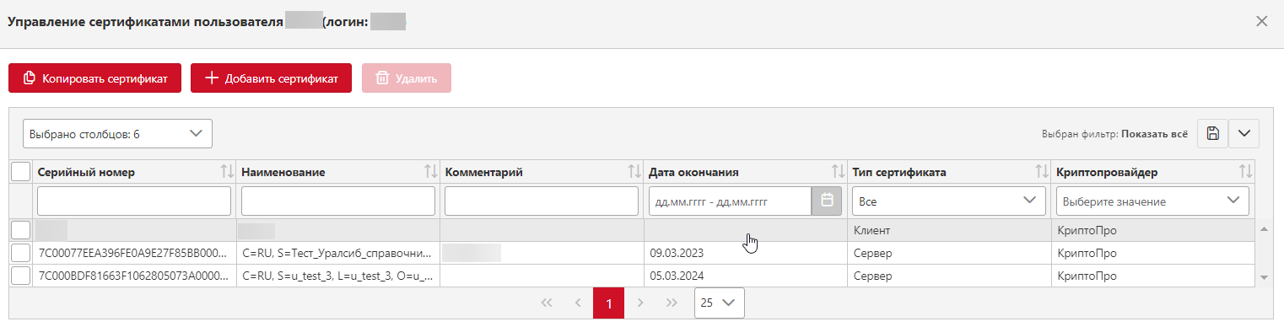Expand the Тип сертификата filter set to Все

click(x=947, y=201)
